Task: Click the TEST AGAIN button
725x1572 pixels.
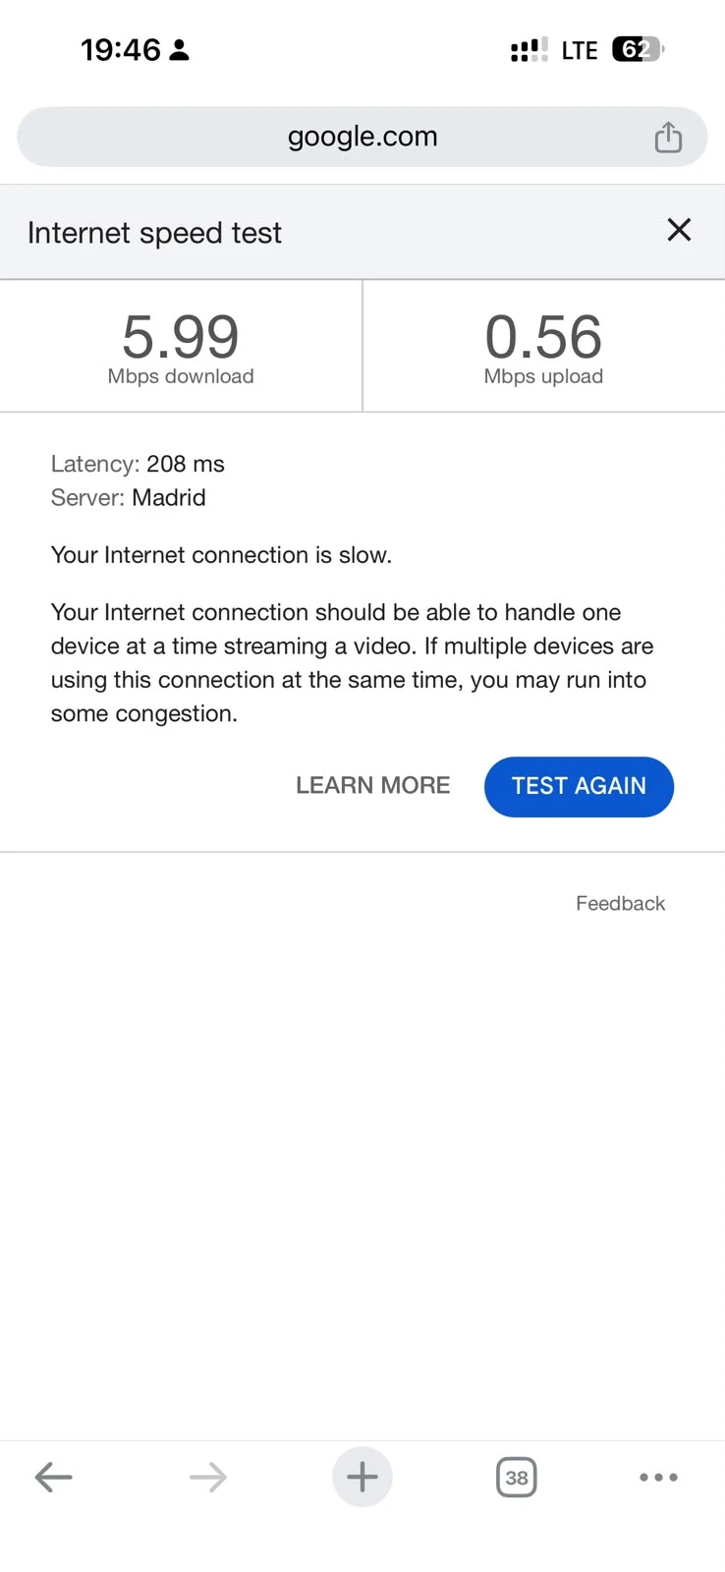Action: pos(579,786)
